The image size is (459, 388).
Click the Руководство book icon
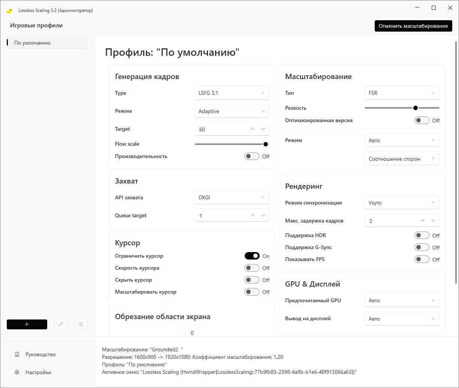coord(17,354)
